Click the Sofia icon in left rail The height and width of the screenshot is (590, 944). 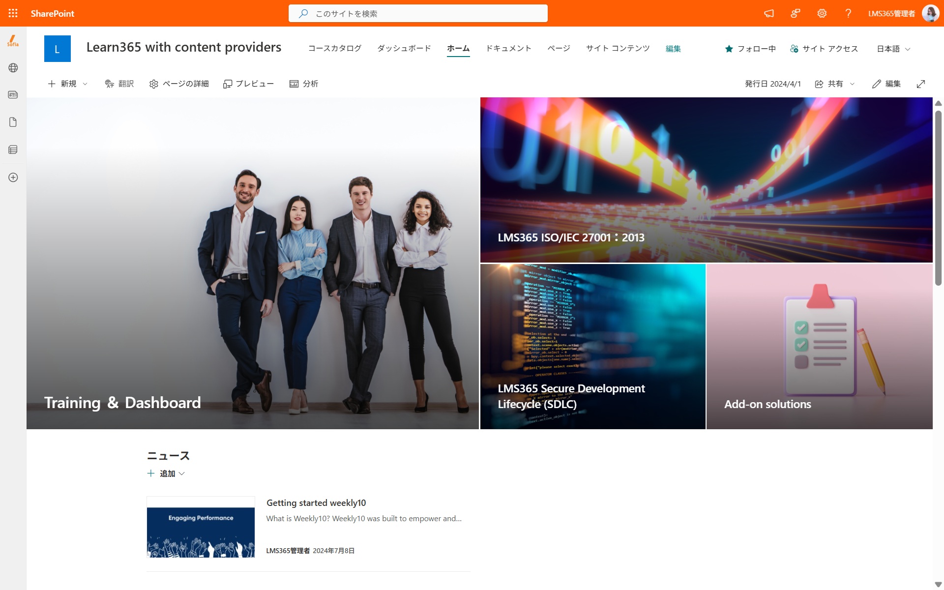coord(13,41)
